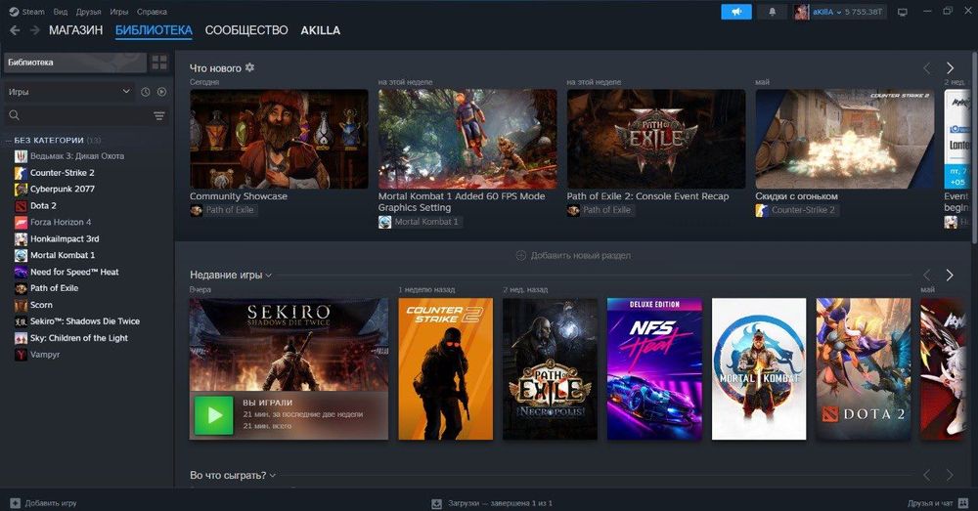Screen dimensions: 978x511
Task: Go back with the left arrow
Action: [15, 30]
